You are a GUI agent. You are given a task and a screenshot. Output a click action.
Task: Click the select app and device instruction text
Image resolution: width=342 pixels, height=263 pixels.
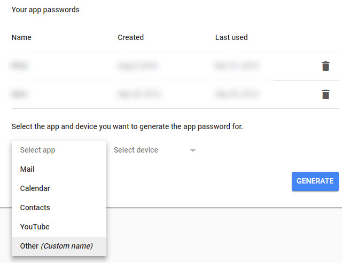pyautogui.click(x=127, y=127)
